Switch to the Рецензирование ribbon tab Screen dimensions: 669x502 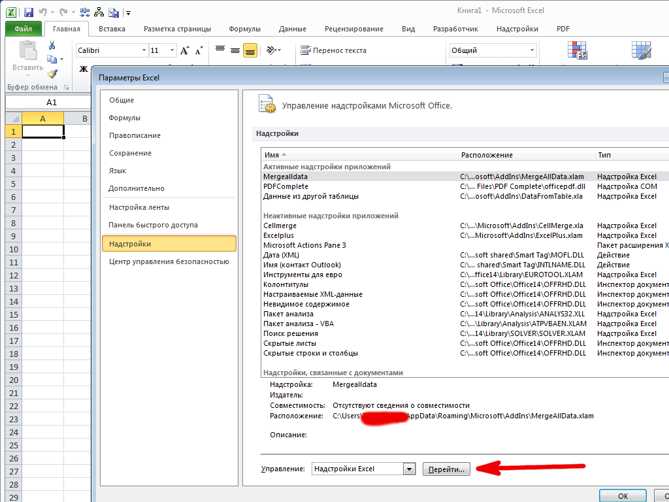(x=353, y=29)
